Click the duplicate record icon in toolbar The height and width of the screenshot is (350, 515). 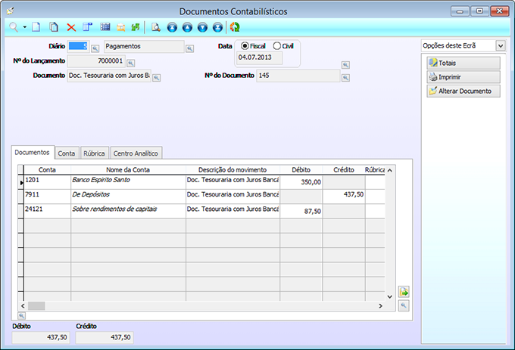[54, 27]
